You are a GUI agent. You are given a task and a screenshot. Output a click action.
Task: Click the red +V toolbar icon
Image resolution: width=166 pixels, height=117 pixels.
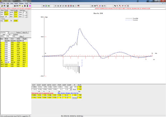point(125,6)
